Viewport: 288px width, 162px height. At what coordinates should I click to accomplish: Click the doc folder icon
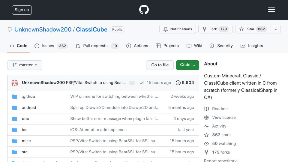pos(15,119)
